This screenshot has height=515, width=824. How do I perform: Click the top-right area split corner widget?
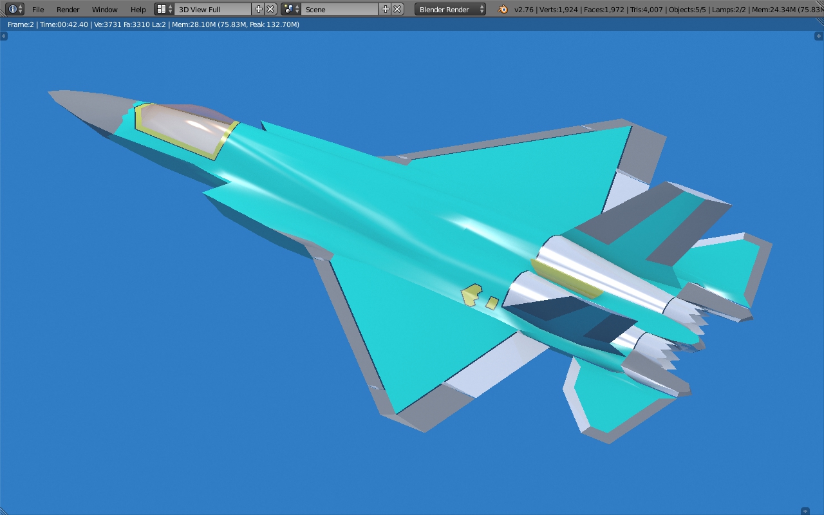click(x=819, y=36)
